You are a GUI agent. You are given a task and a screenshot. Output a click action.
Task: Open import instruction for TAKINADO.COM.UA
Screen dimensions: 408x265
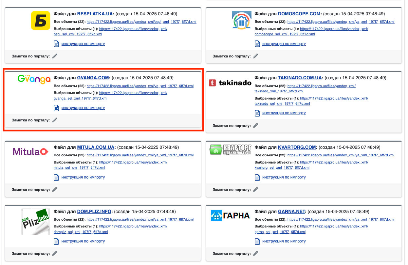click(x=284, y=113)
